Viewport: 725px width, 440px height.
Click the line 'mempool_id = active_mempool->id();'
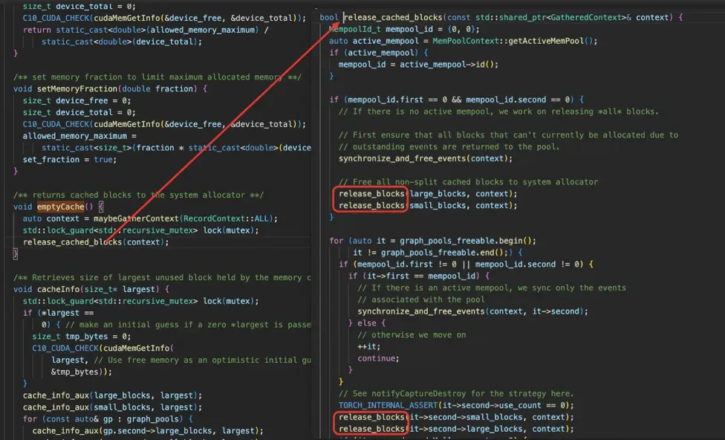418,65
